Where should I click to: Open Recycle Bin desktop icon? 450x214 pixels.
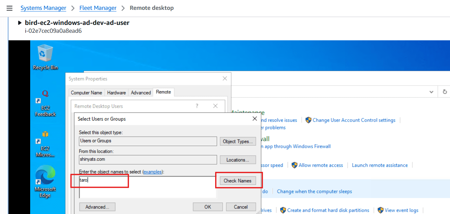pyautogui.click(x=45, y=57)
